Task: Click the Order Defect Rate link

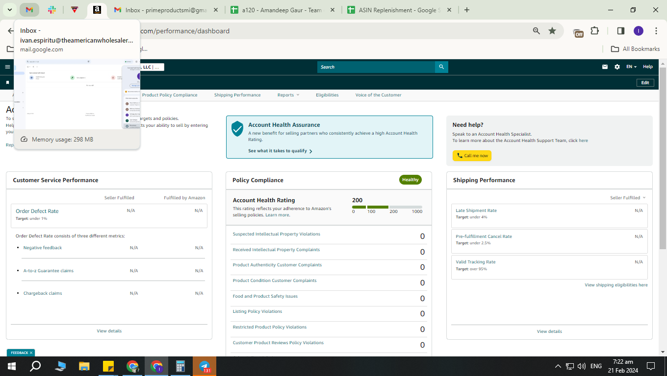Action: 37,211
